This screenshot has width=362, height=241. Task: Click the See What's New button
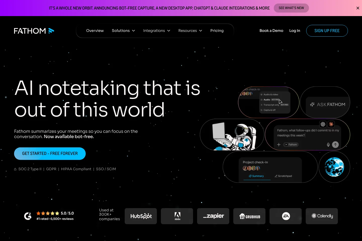(x=291, y=8)
